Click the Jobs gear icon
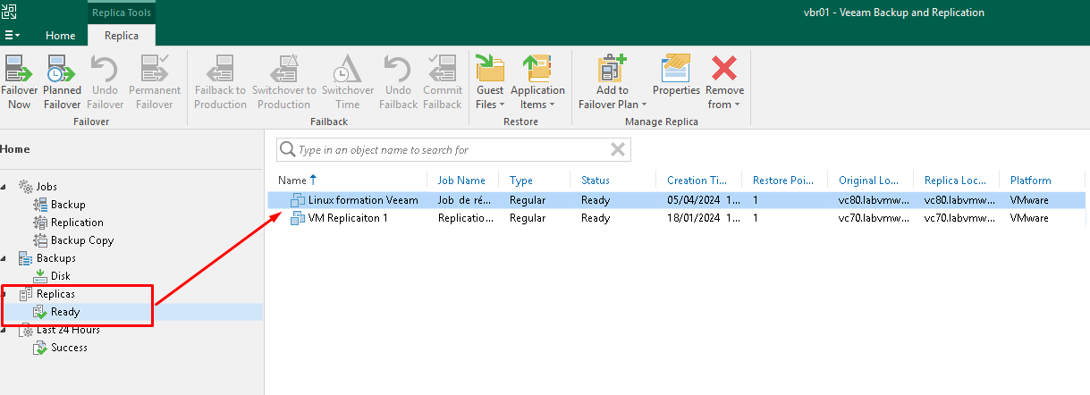 coord(25,187)
